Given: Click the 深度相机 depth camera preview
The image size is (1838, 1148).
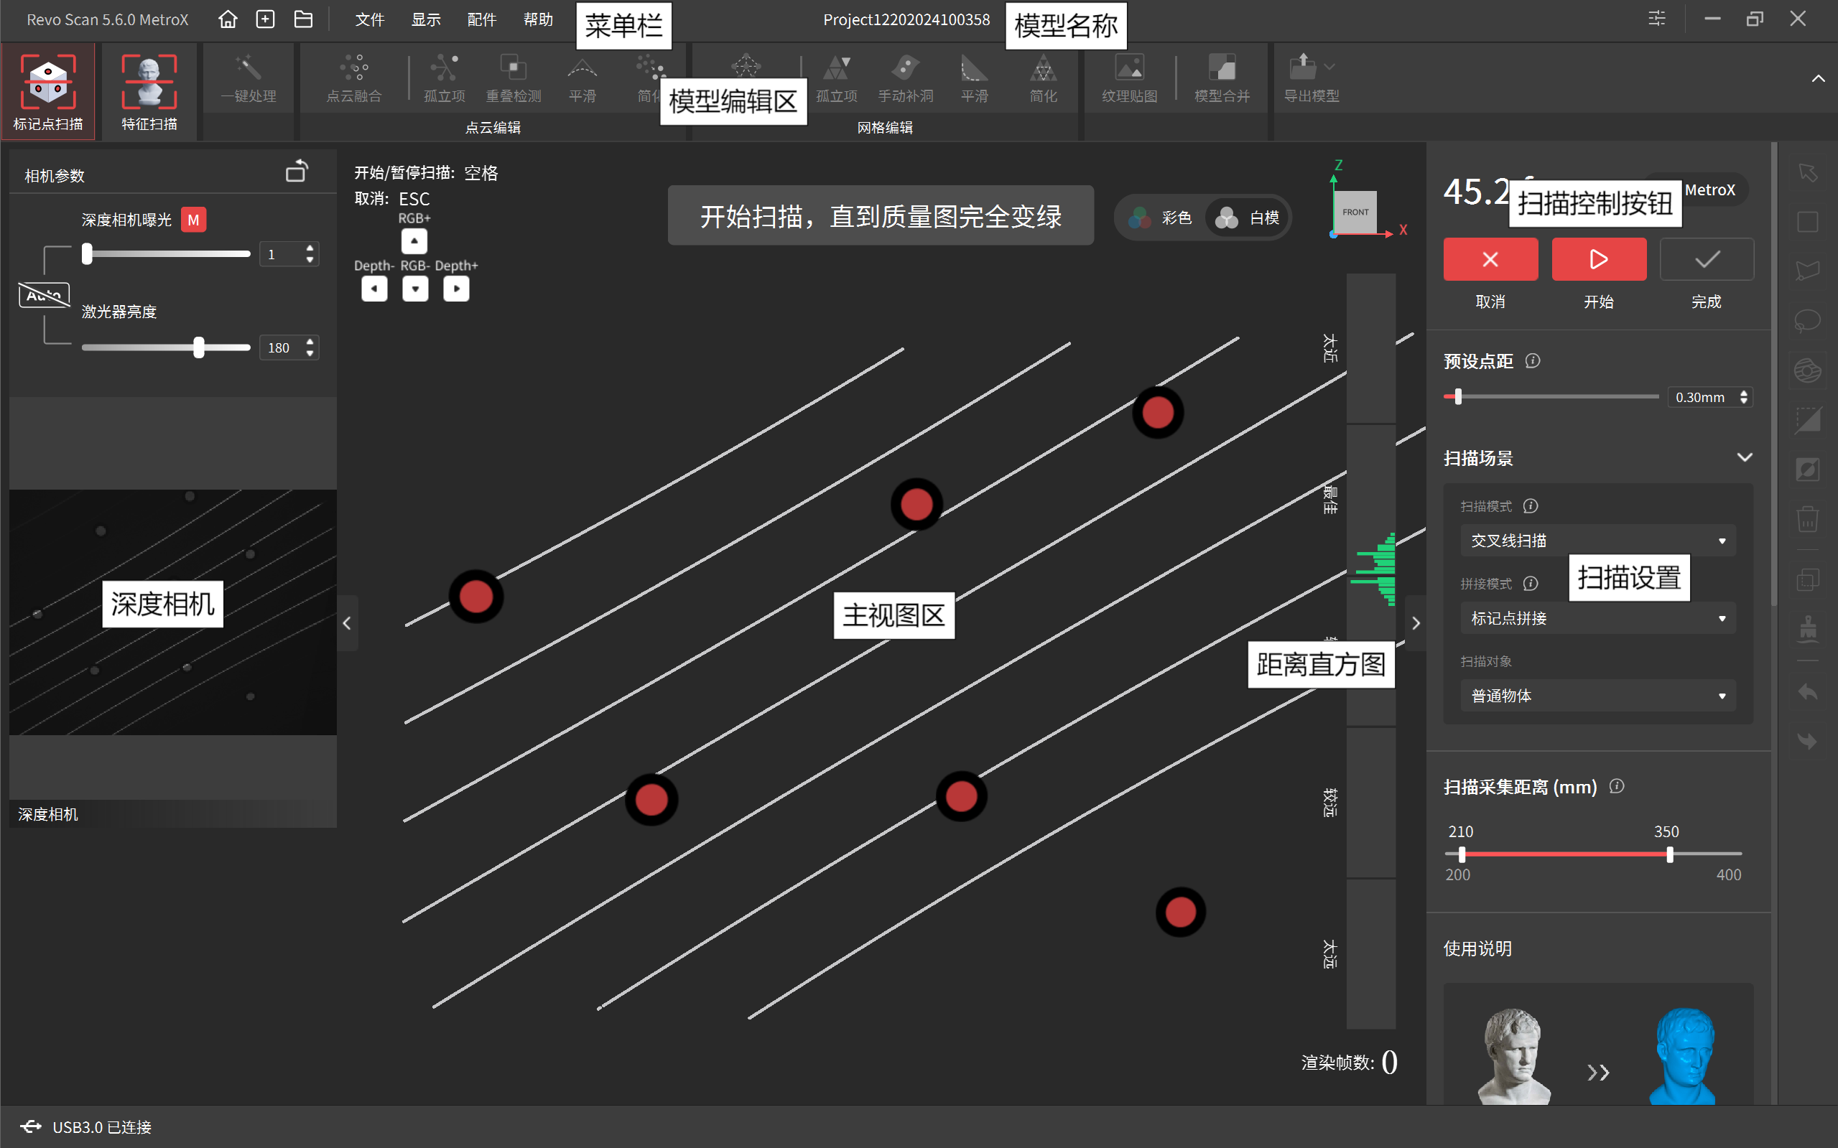Looking at the screenshot, I should pyautogui.click(x=173, y=612).
